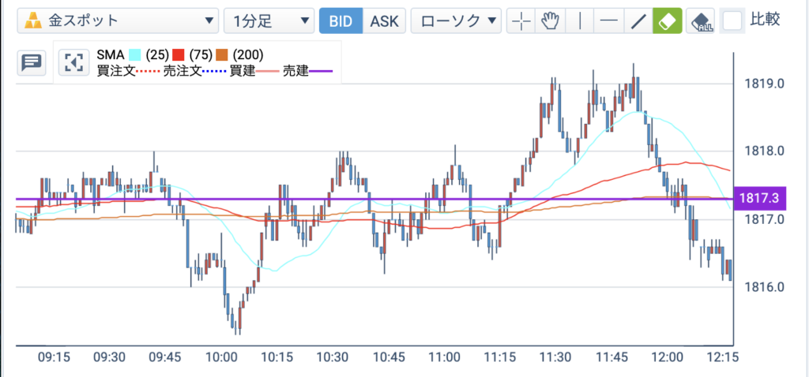Click the orange SMA 200 color swatch
The image size is (809, 377).
coord(222,54)
